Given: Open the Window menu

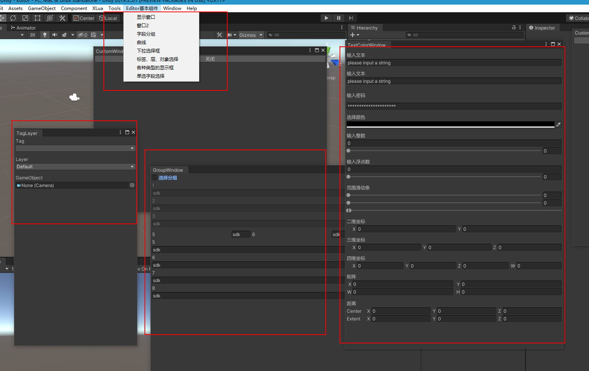Looking at the screenshot, I should pos(172,8).
